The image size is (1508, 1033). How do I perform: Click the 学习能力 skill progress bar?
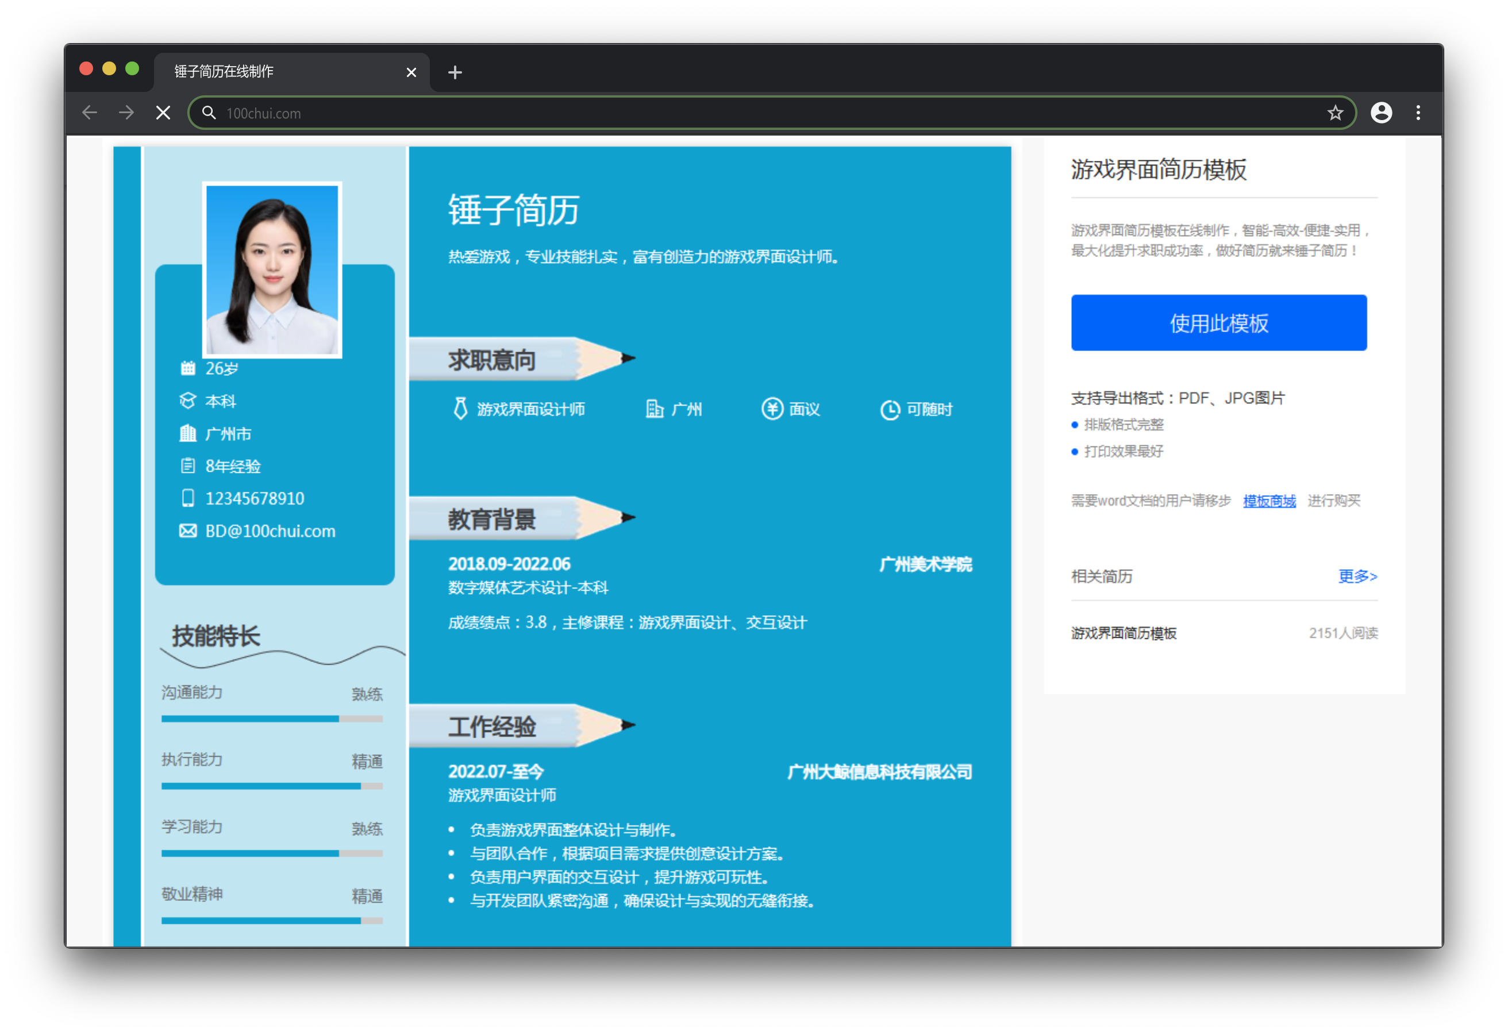(x=272, y=853)
